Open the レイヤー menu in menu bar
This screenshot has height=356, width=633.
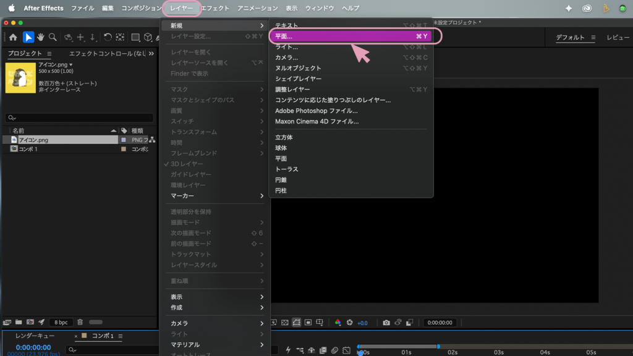pyautogui.click(x=181, y=8)
